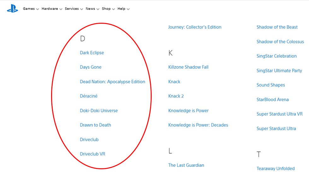
Task: Expand the Hardware dropdown chevron
Action: point(61,9)
